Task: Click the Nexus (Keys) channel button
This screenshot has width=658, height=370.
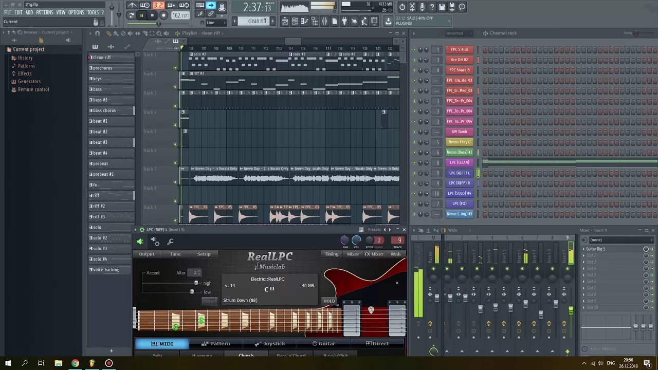Action: [460, 142]
